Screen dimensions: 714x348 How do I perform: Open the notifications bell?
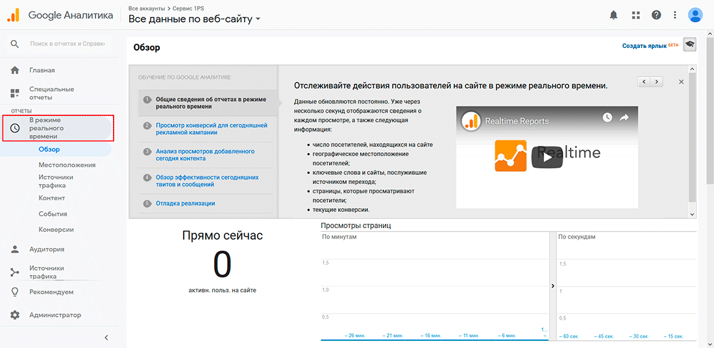pyautogui.click(x=613, y=15)
